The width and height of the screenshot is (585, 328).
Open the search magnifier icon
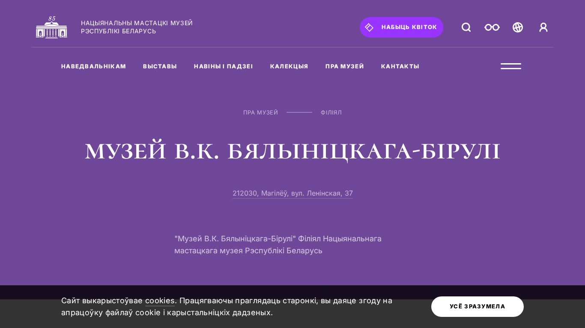pyautogui.click(x=466, y=27)
